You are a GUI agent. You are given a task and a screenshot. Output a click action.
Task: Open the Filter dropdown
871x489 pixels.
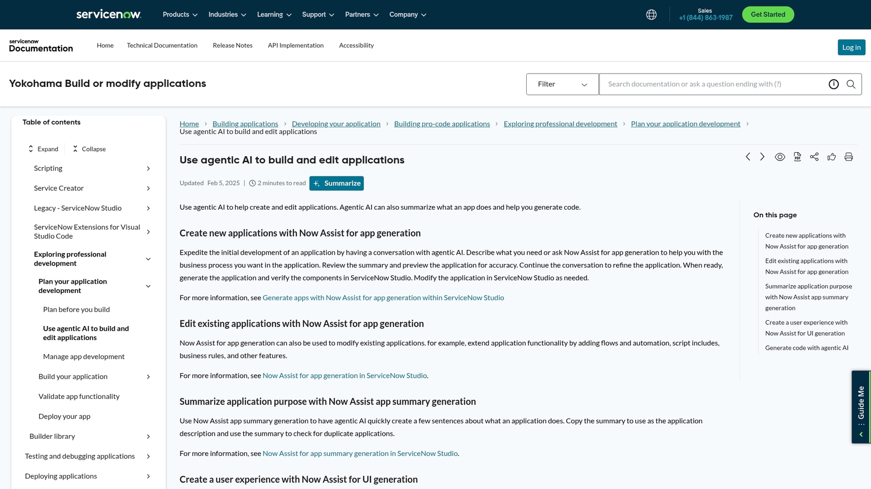click(x=562, y=84)
